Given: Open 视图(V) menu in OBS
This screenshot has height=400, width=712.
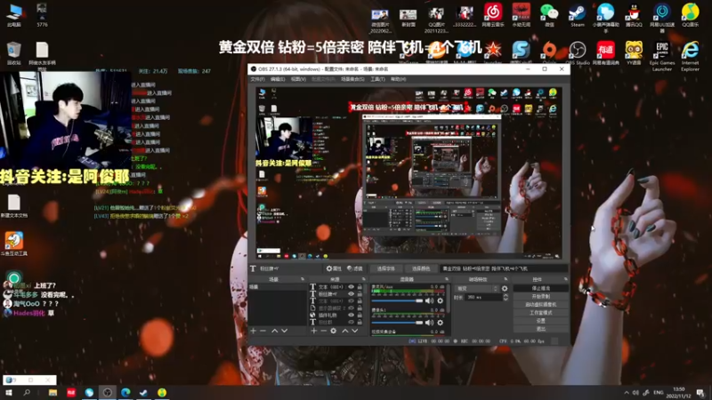Looking at the screenshot, I should [x=298, y=79].
